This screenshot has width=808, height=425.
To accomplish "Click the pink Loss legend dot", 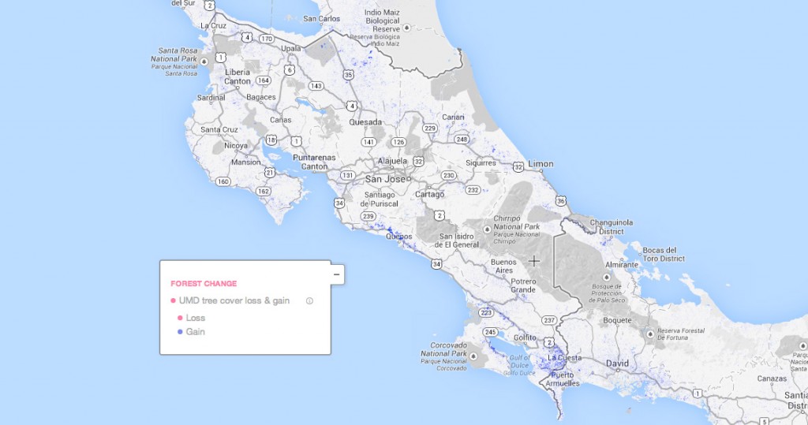I will [180, 318].
